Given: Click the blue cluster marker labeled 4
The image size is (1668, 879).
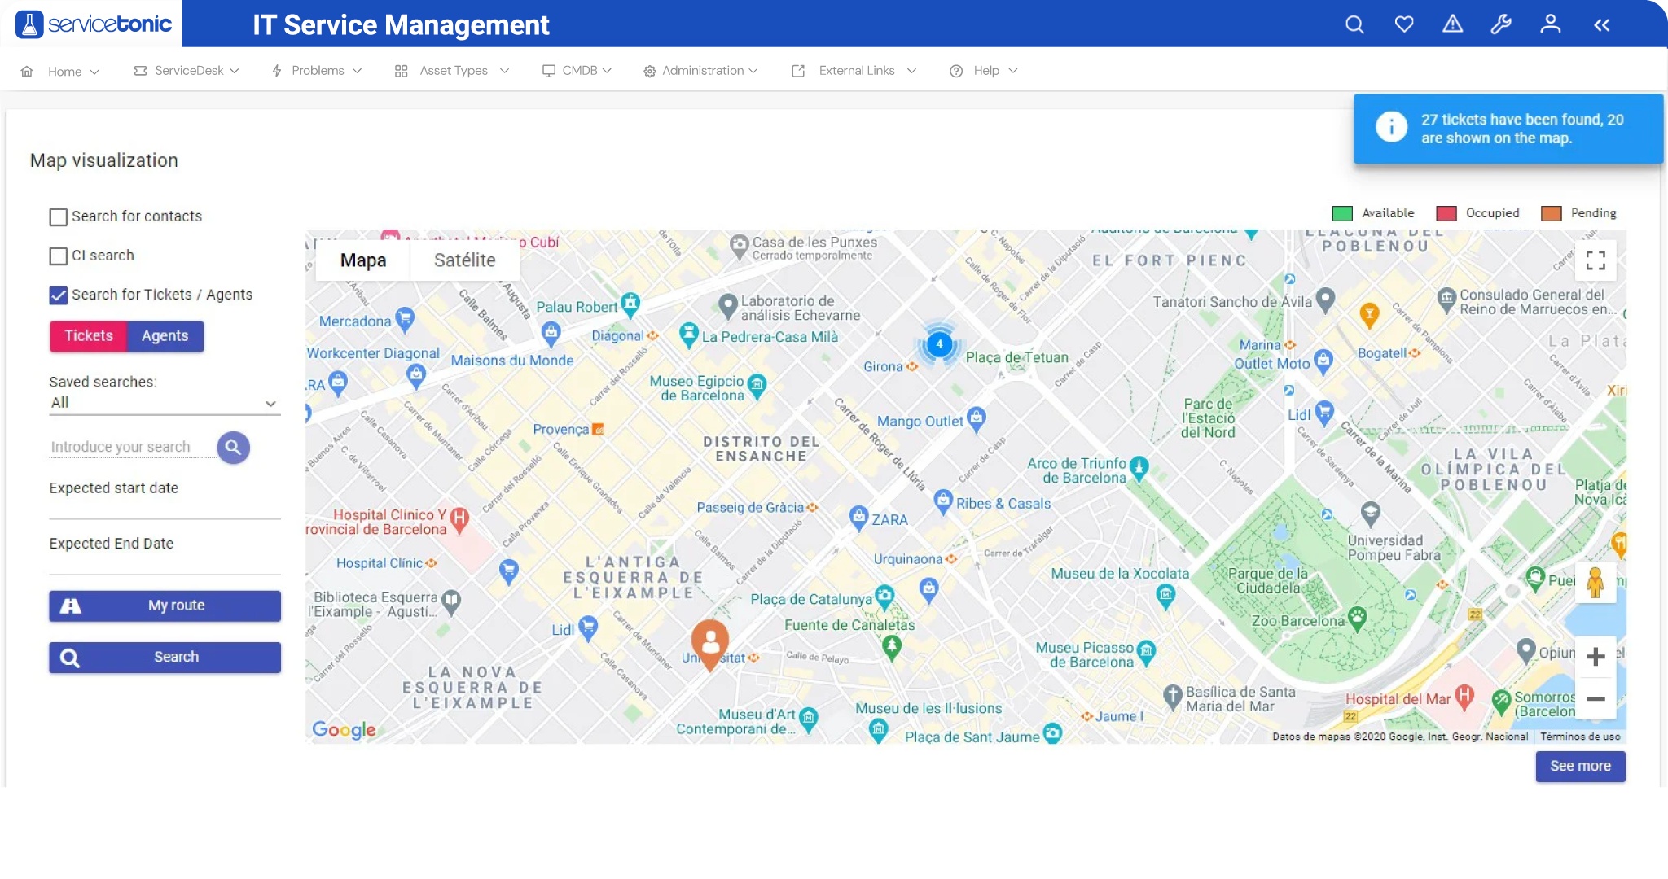Looking at the screenshot, I should tap(939, 344).
